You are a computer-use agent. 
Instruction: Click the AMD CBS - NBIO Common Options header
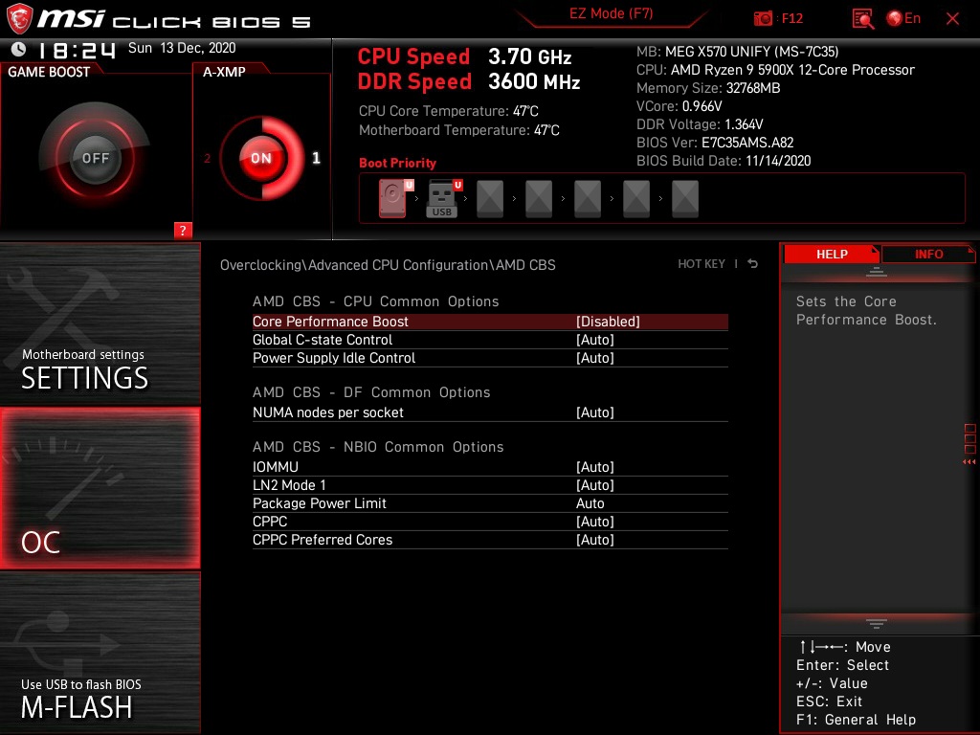click(x=378, y=447)
